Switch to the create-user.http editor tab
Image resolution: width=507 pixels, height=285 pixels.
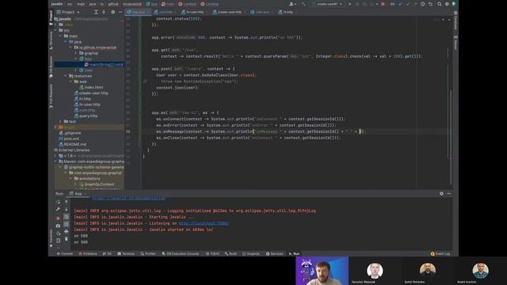(229, 12)
